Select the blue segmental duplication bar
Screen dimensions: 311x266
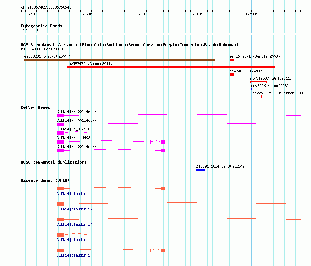[201, 170]
